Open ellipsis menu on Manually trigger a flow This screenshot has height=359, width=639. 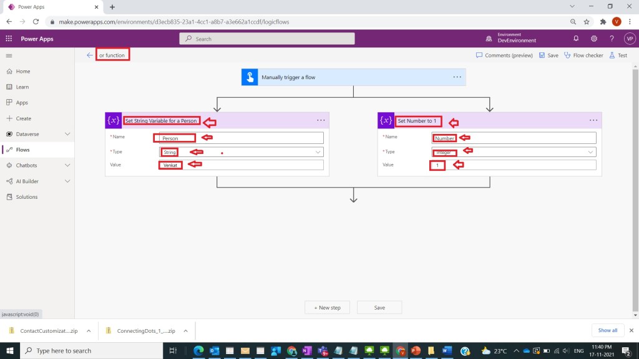[x=457, y=77]
